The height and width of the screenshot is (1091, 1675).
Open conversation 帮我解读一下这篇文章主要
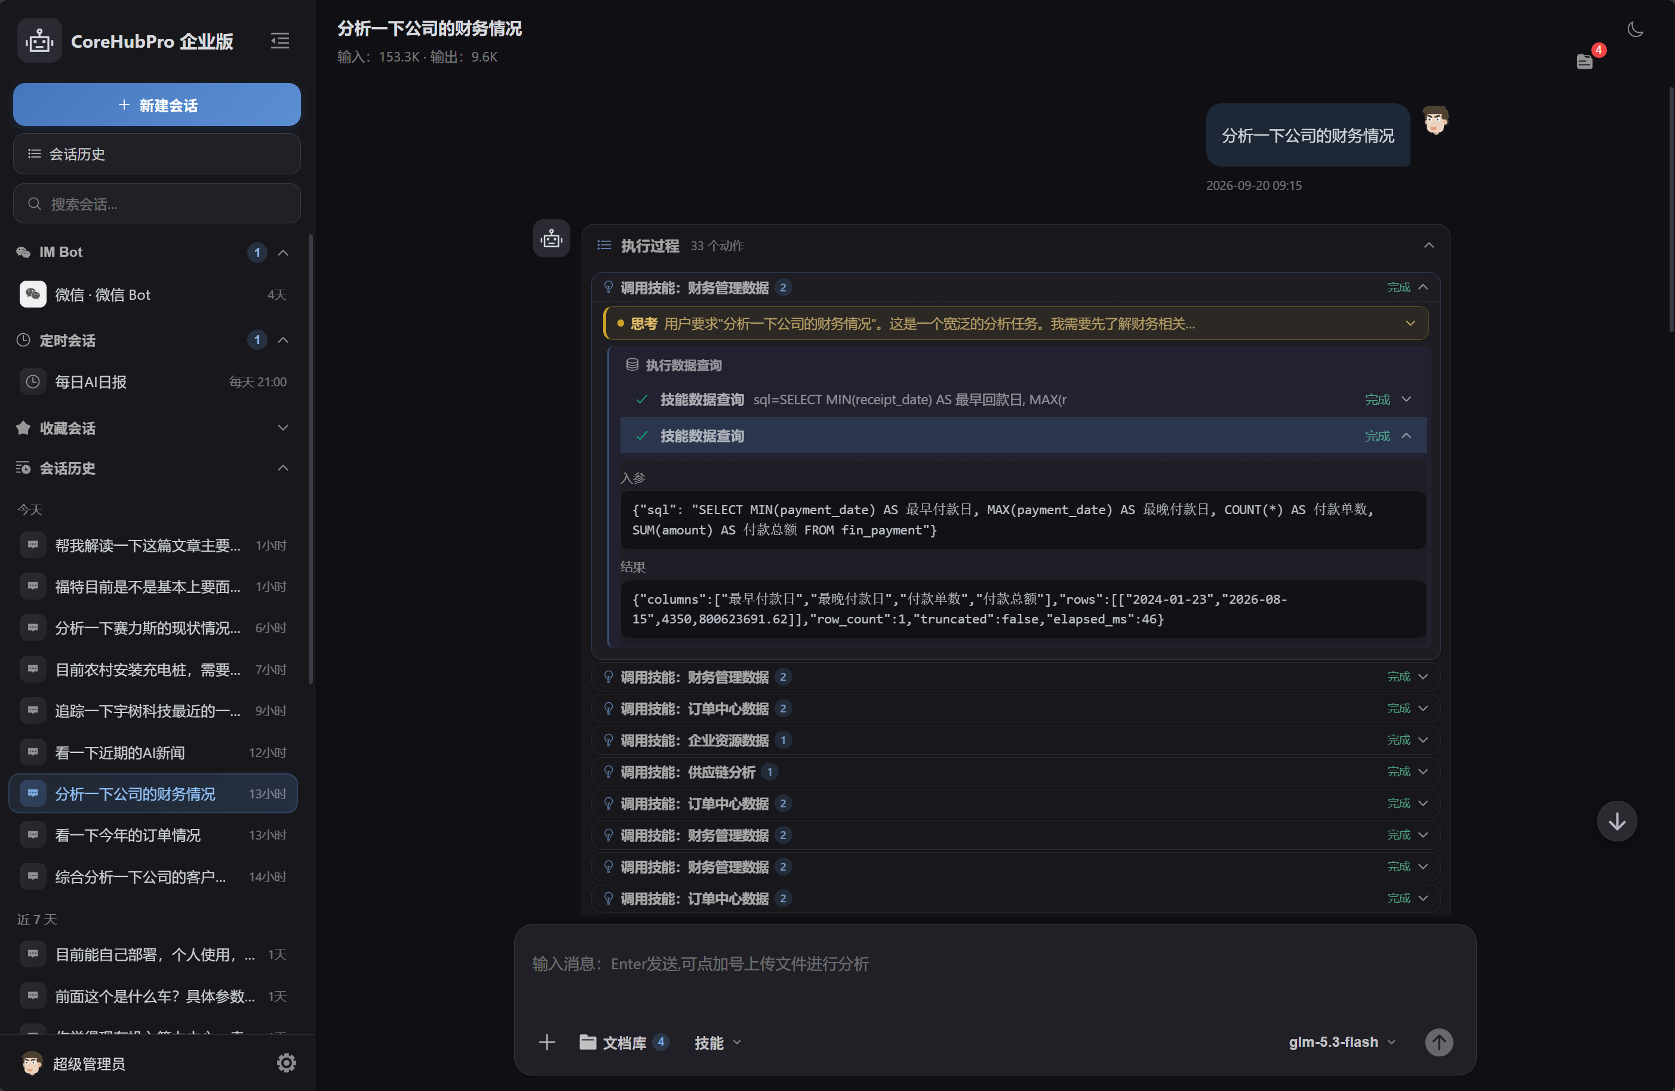[153, 545]
